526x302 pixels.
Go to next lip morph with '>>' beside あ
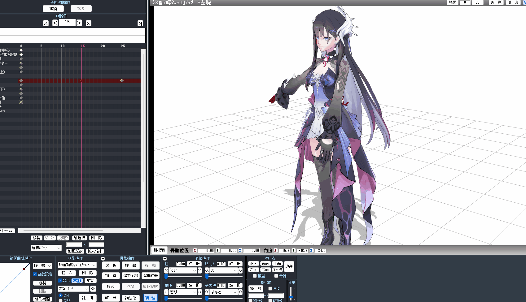pos(240,270)
